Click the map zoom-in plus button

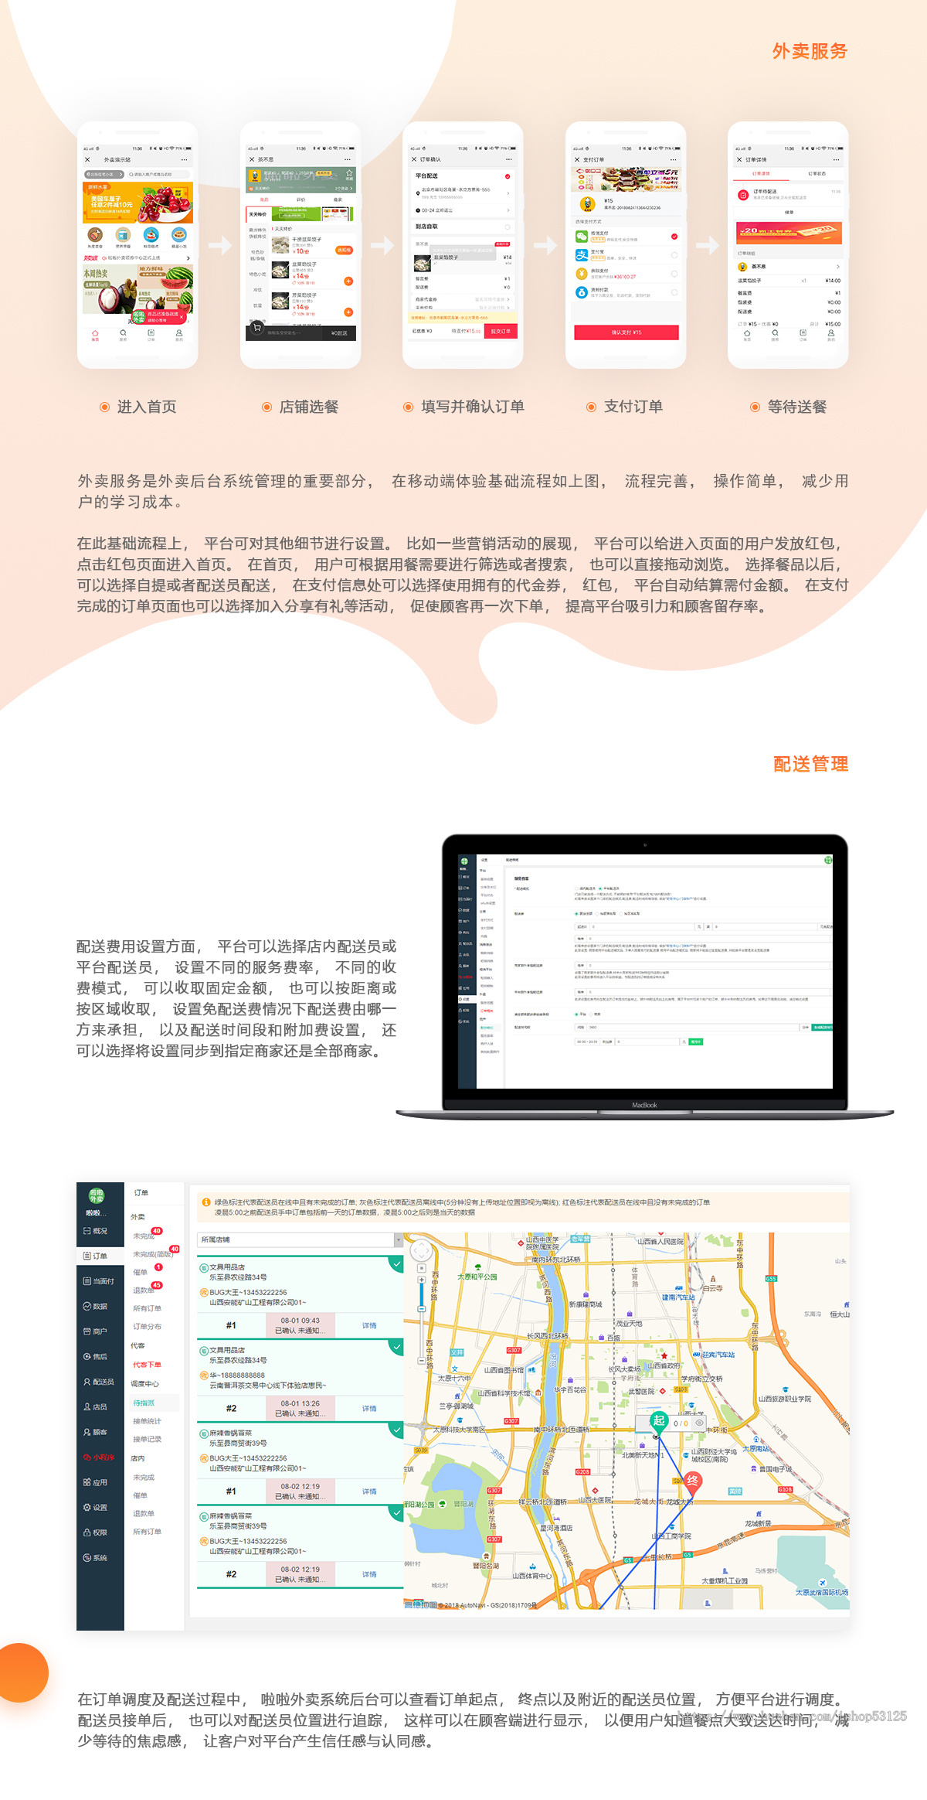coord(421,1280)
